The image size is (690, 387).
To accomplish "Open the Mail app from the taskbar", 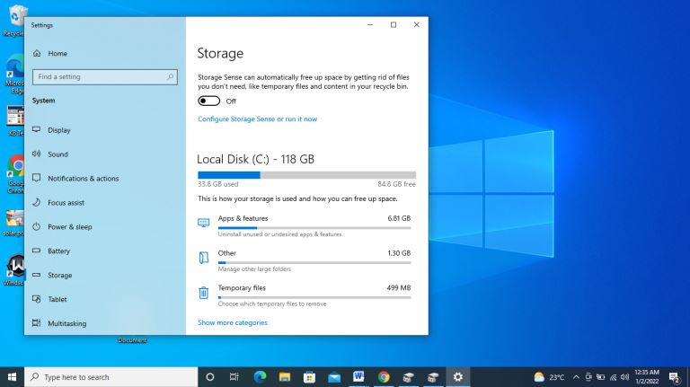I will point(334,377).
